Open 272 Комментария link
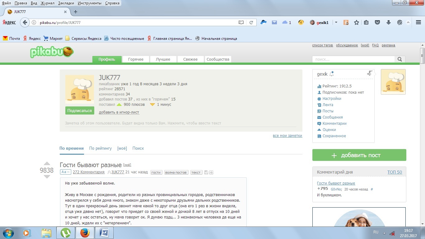Screen dimensions: 425x239 89,172
